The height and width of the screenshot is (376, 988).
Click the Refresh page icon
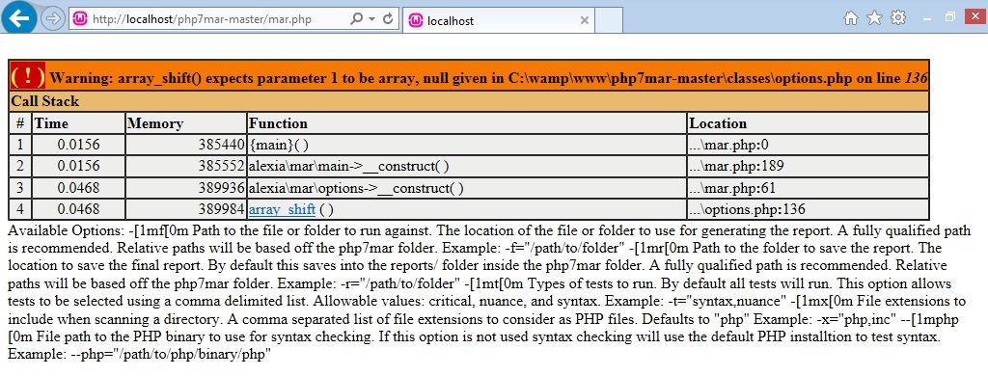point(388,19)
